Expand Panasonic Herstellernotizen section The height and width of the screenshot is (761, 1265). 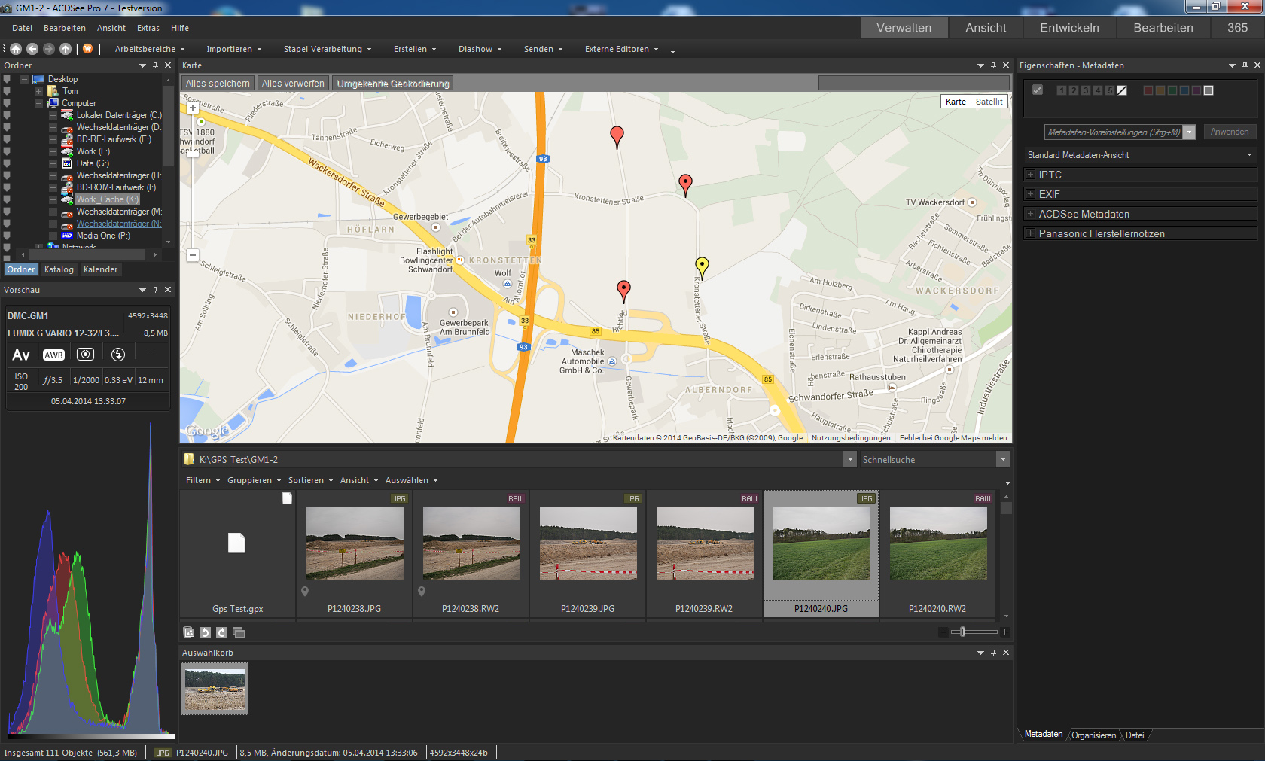(x=1030, y=233)
